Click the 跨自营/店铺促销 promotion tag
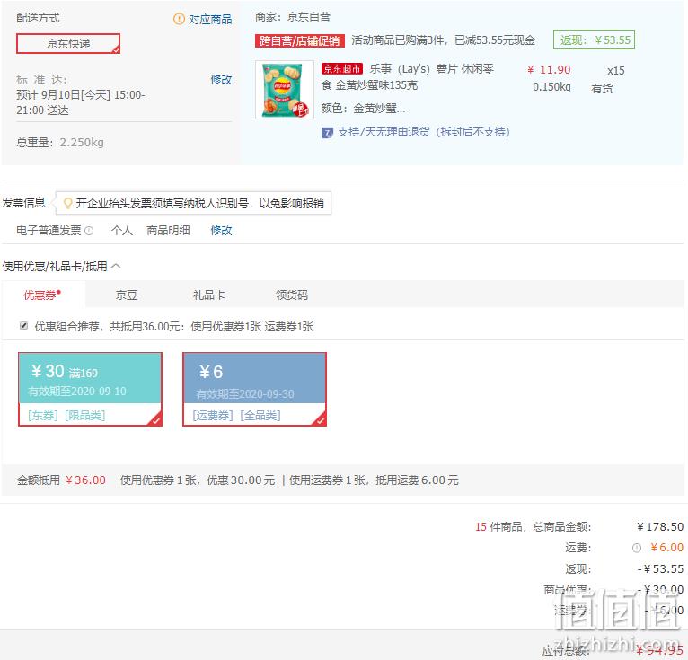688x660 pixels. point(300,40)
